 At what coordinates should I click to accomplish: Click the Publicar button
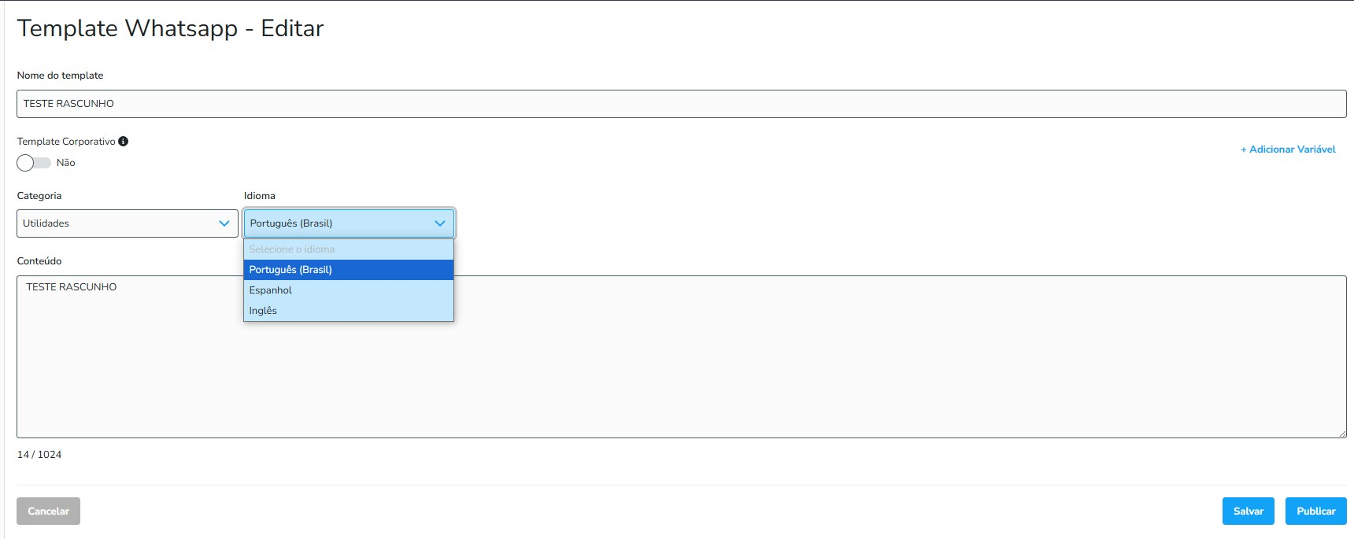pos(1315,511)
